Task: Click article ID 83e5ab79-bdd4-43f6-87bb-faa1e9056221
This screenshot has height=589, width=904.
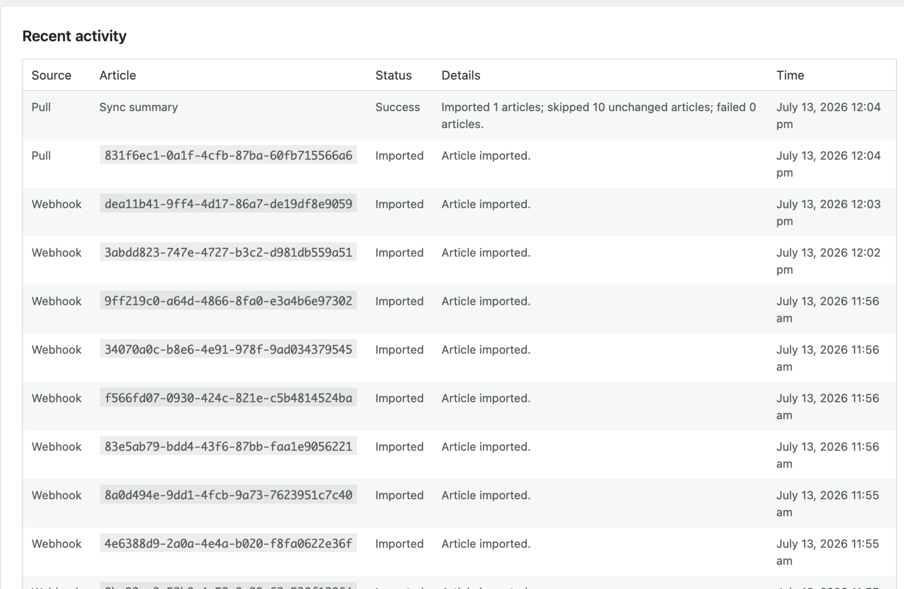Action: 228,447
